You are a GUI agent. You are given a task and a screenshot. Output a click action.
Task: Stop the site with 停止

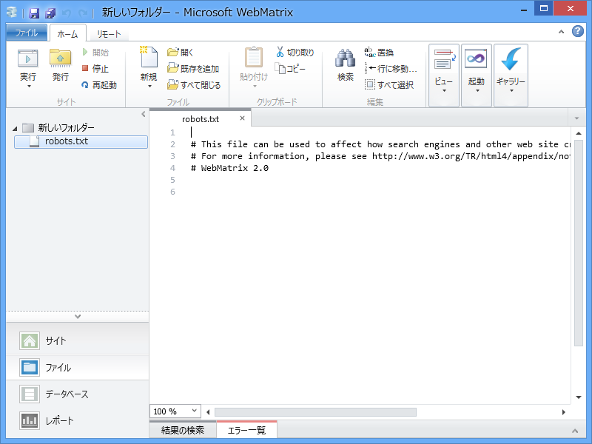95,69
